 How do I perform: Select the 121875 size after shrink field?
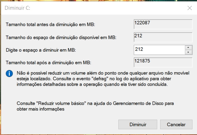pyautogui.click(x=163, y=62)
